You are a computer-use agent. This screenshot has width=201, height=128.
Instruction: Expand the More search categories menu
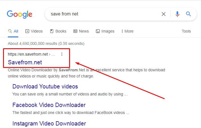point(127,31)
